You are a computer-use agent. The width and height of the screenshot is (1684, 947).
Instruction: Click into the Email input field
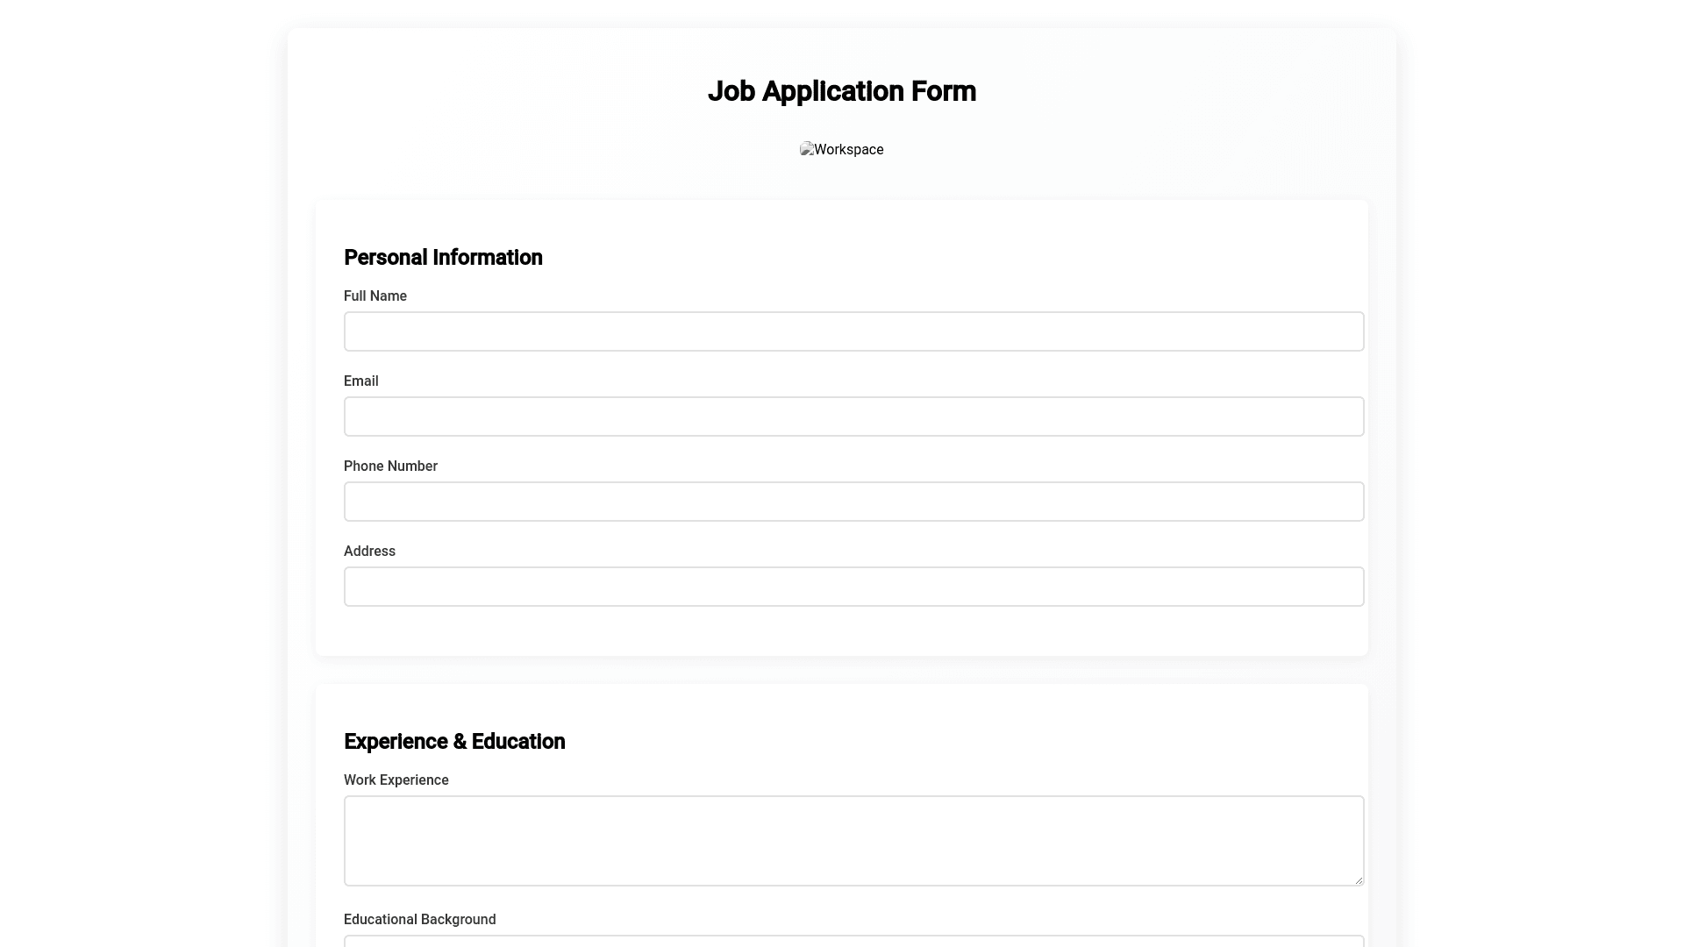[853, 417]
